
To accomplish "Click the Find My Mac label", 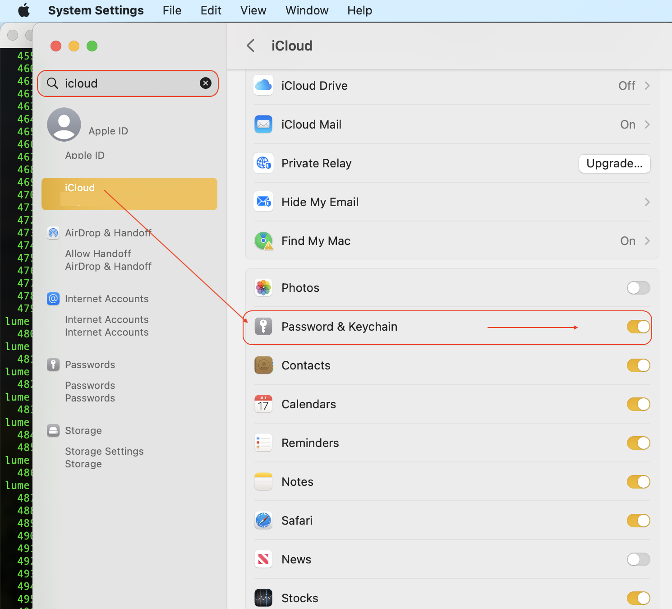I will pos(316,241).
